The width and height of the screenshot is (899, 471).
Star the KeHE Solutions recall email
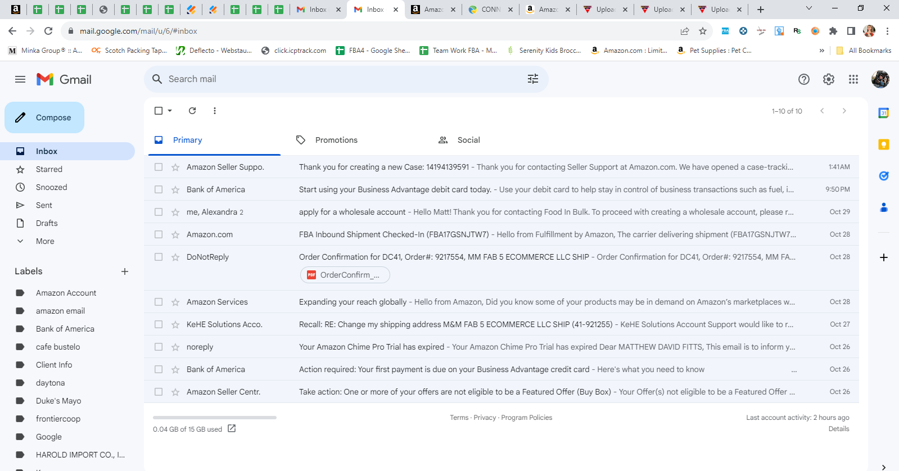click(x=175, y=324)
